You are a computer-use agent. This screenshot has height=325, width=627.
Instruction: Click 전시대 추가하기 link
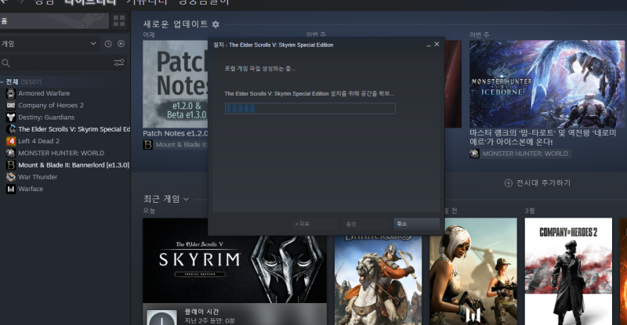tap(543, 183)
